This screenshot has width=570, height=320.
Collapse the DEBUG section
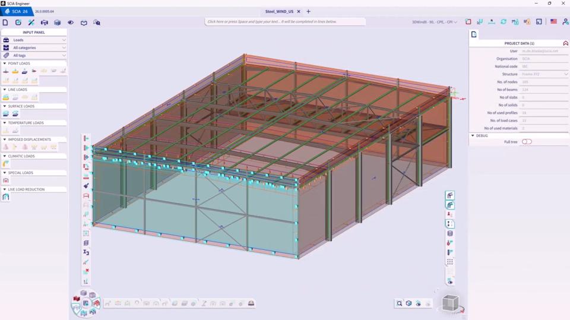pos(473,135)
